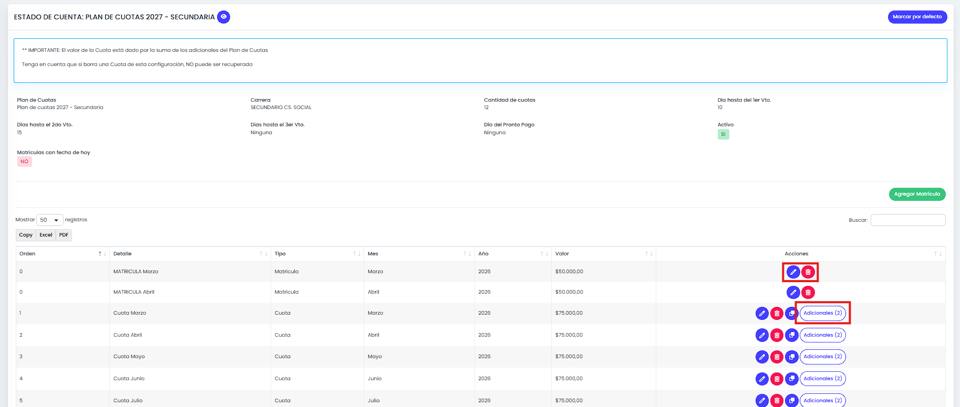This screenshot has width=960, height=407.
Task: Sort table by Año column
Action: 512,254
